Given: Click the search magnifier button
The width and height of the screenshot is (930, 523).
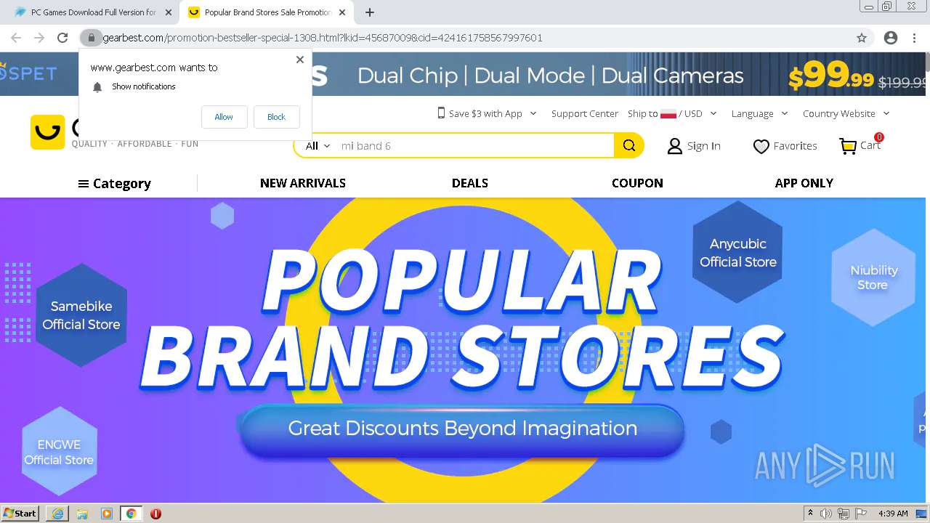Looking at the screenshot, I should click(629, 145).
